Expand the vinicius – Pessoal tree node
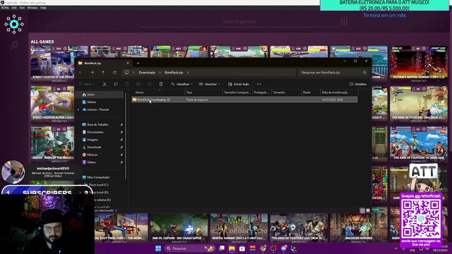The image size is (452, 254). point(78,110)
